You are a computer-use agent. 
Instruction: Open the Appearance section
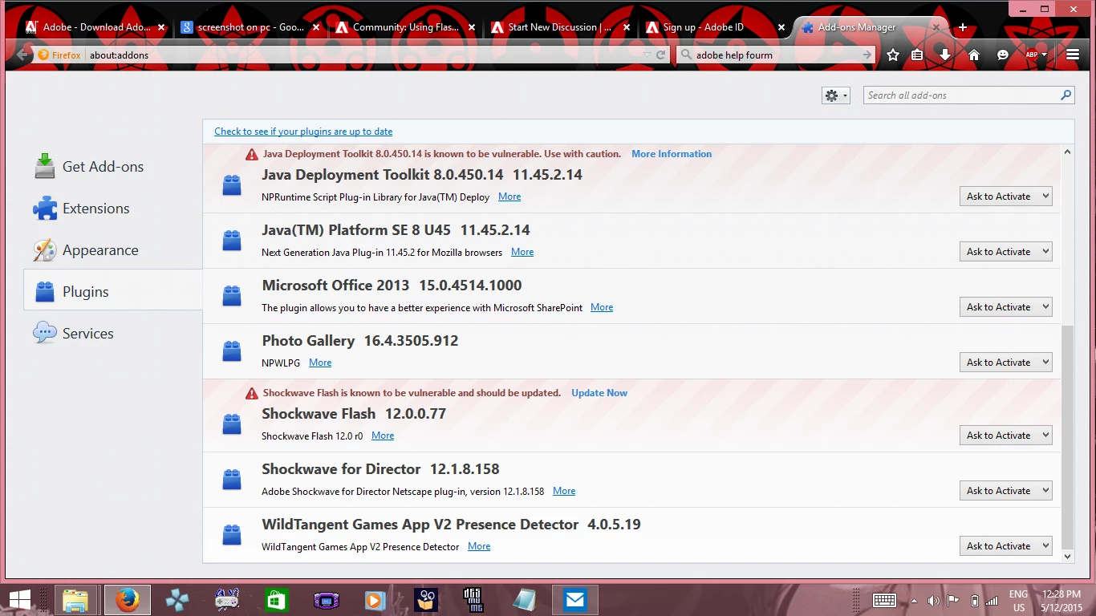(86, 250)
